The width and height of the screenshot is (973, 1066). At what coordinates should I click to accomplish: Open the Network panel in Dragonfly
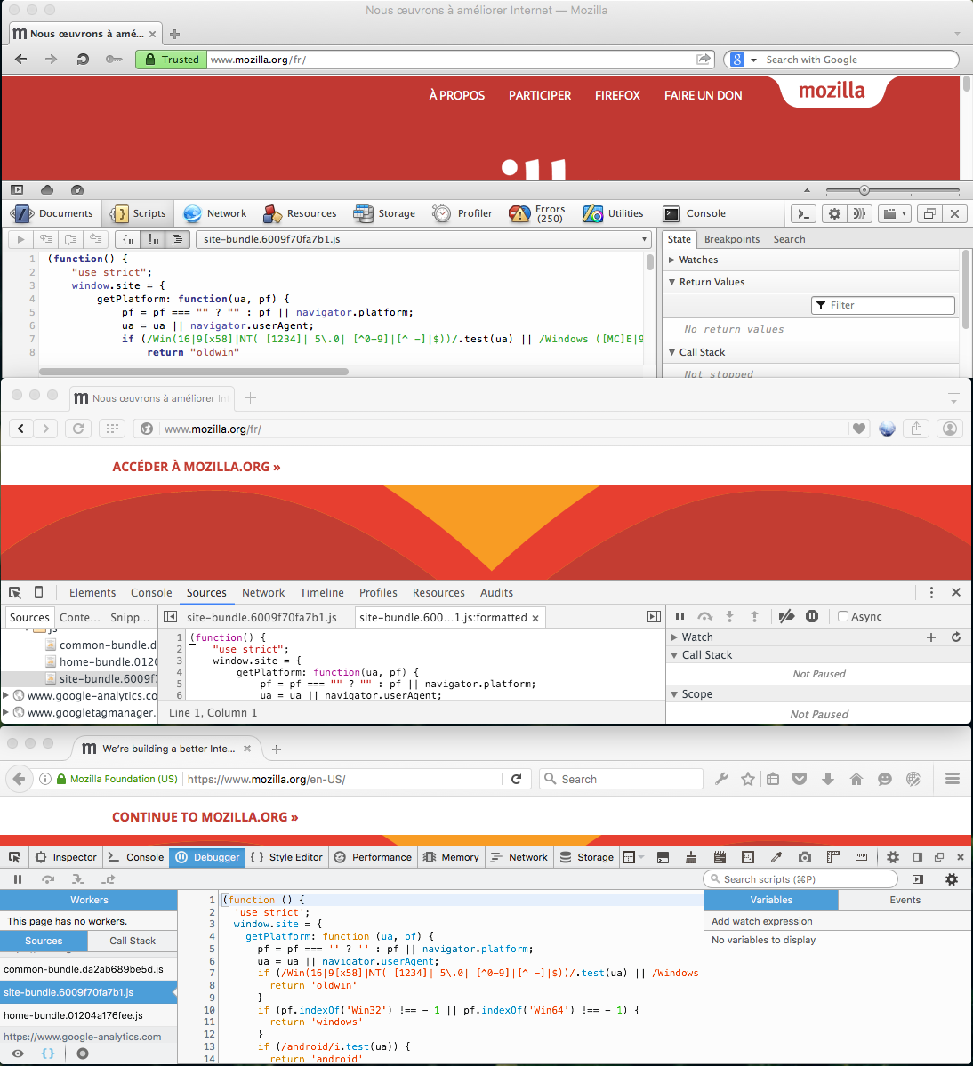(x=215, y=213)
